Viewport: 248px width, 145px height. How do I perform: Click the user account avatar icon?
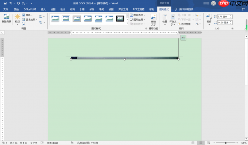click(x=213, y=3)
